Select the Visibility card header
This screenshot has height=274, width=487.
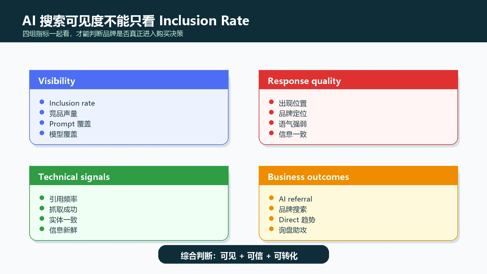pos(129,80)
